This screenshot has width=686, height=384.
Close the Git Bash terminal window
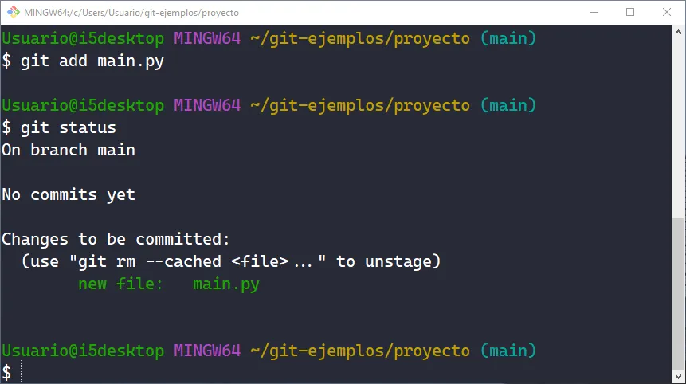[x=666, y=13]
